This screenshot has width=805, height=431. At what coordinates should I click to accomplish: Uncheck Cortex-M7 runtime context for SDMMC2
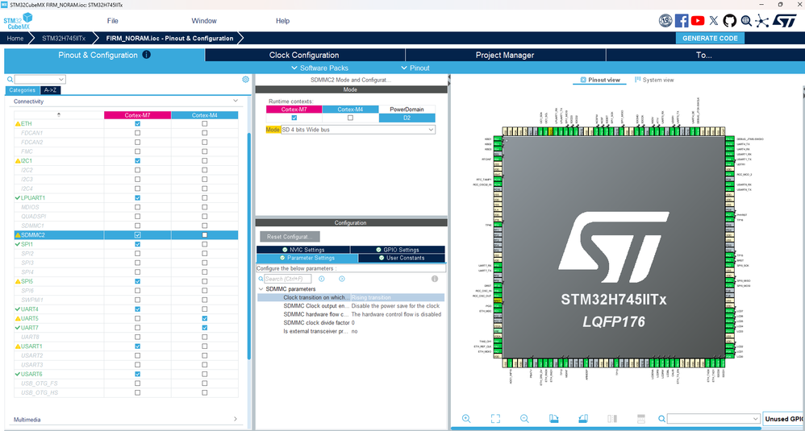click(294, 118)
